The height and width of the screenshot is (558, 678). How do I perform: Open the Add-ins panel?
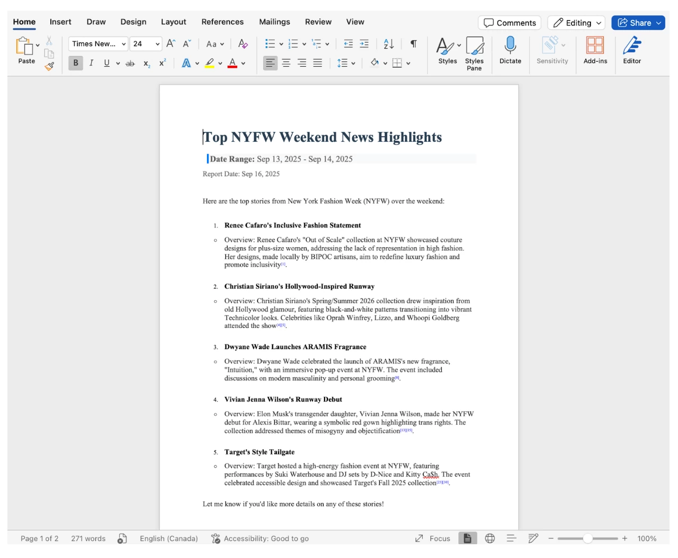click(x=595, y=50)
